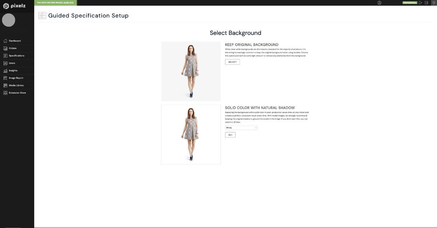Follow the More Info link in green banner

(x=68, y=3)
